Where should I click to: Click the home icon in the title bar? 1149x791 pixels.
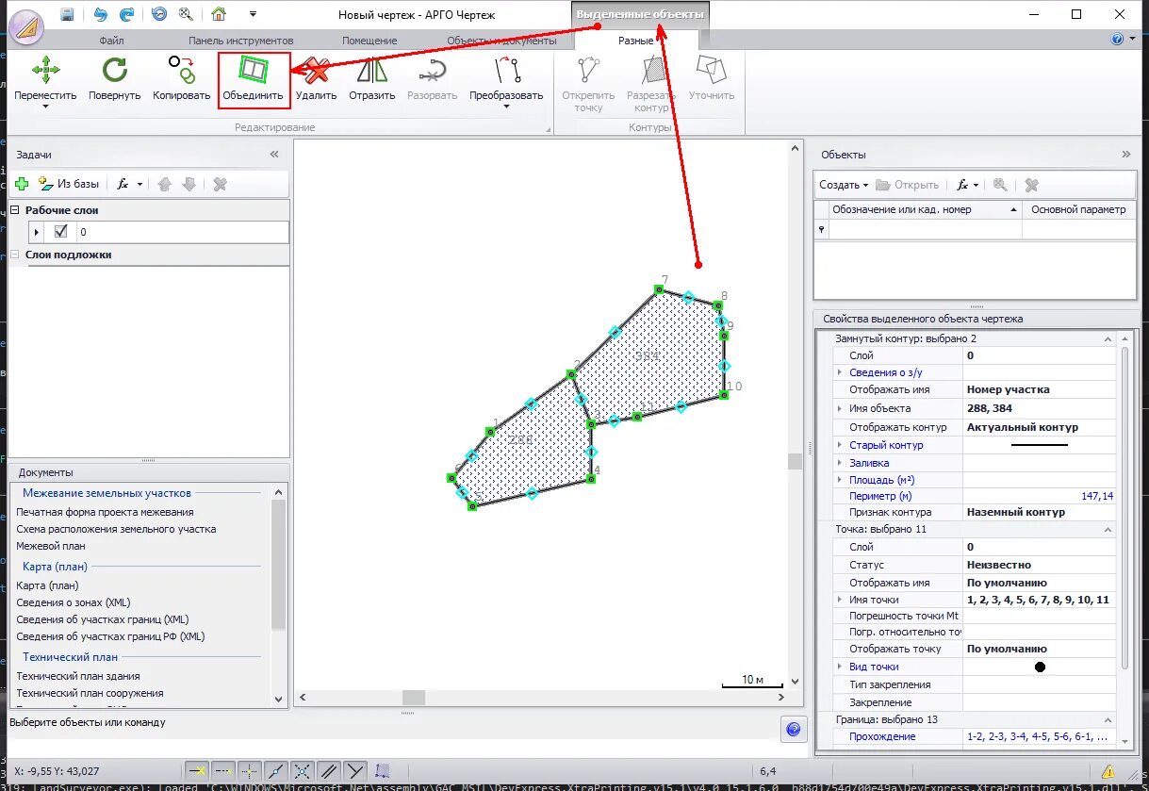(219, 14)
